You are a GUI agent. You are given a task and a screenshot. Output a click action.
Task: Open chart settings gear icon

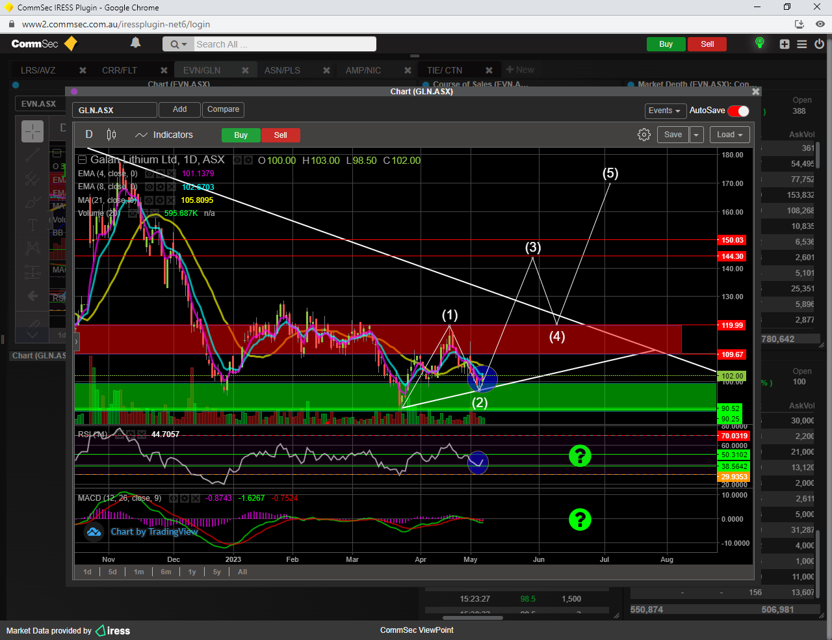tap(643, 135)
